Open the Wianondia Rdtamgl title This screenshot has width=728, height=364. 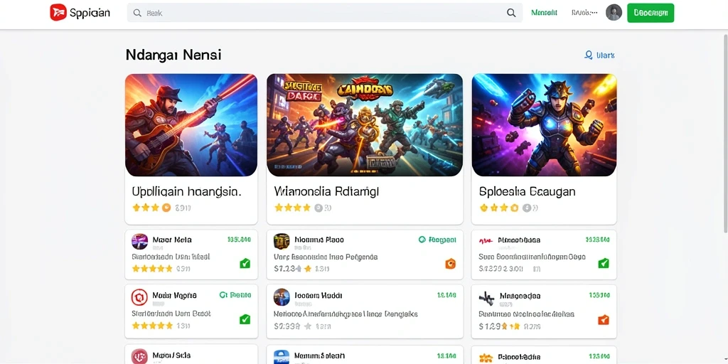(327, 191)
